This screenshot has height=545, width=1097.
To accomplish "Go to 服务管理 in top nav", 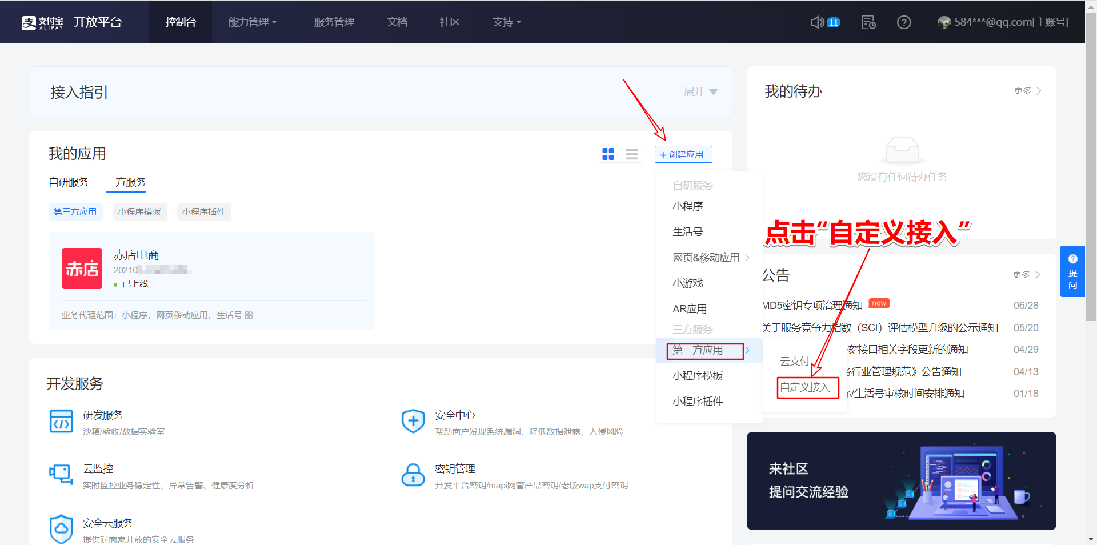I will coord(334,22).
